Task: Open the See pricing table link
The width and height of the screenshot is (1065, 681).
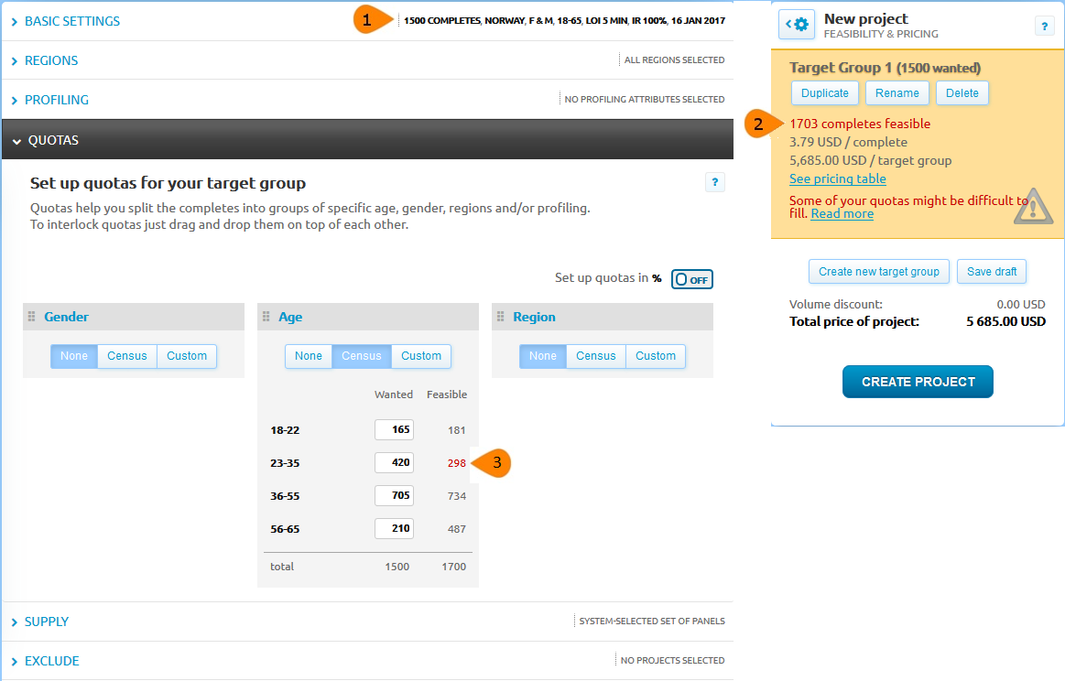Action: click(837, 178)
